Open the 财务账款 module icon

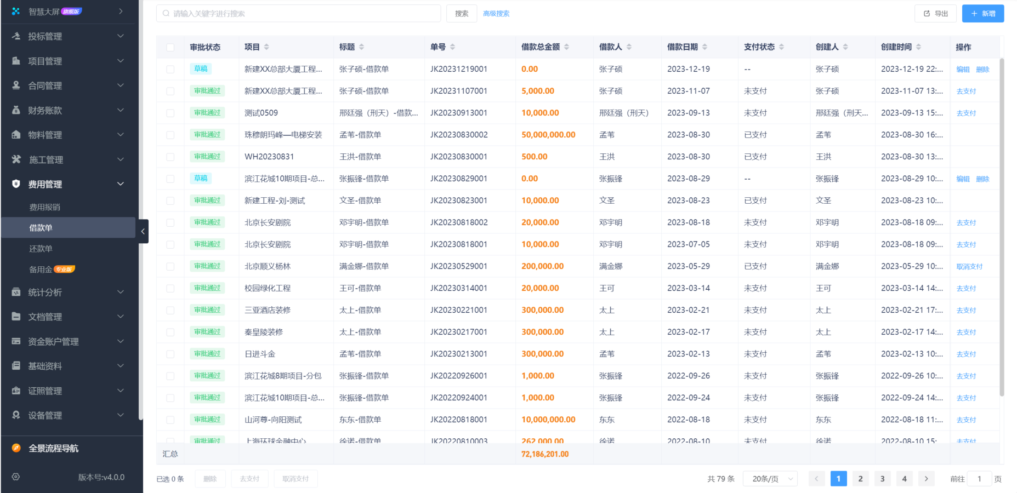coord(16,110)
